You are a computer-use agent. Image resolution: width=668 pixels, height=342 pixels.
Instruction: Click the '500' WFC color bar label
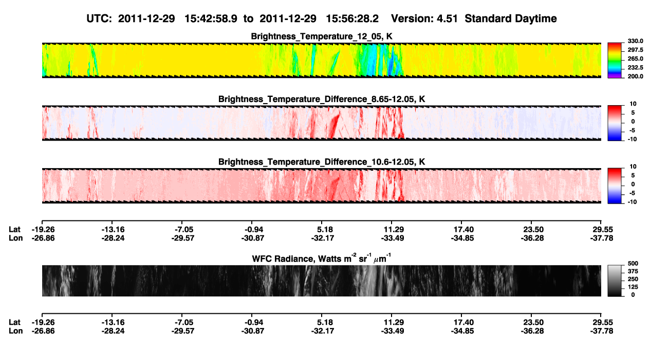tap(632, 264)
